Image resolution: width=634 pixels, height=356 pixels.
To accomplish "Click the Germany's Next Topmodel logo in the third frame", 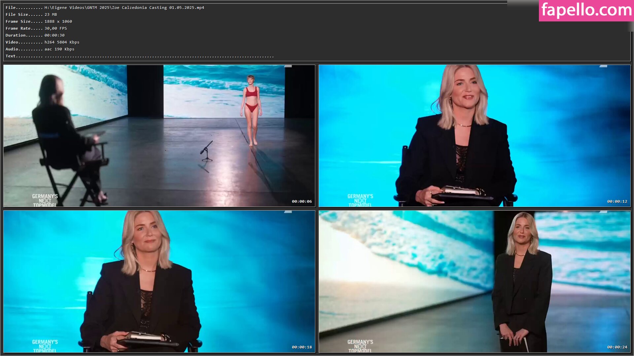I will point(45,346).
